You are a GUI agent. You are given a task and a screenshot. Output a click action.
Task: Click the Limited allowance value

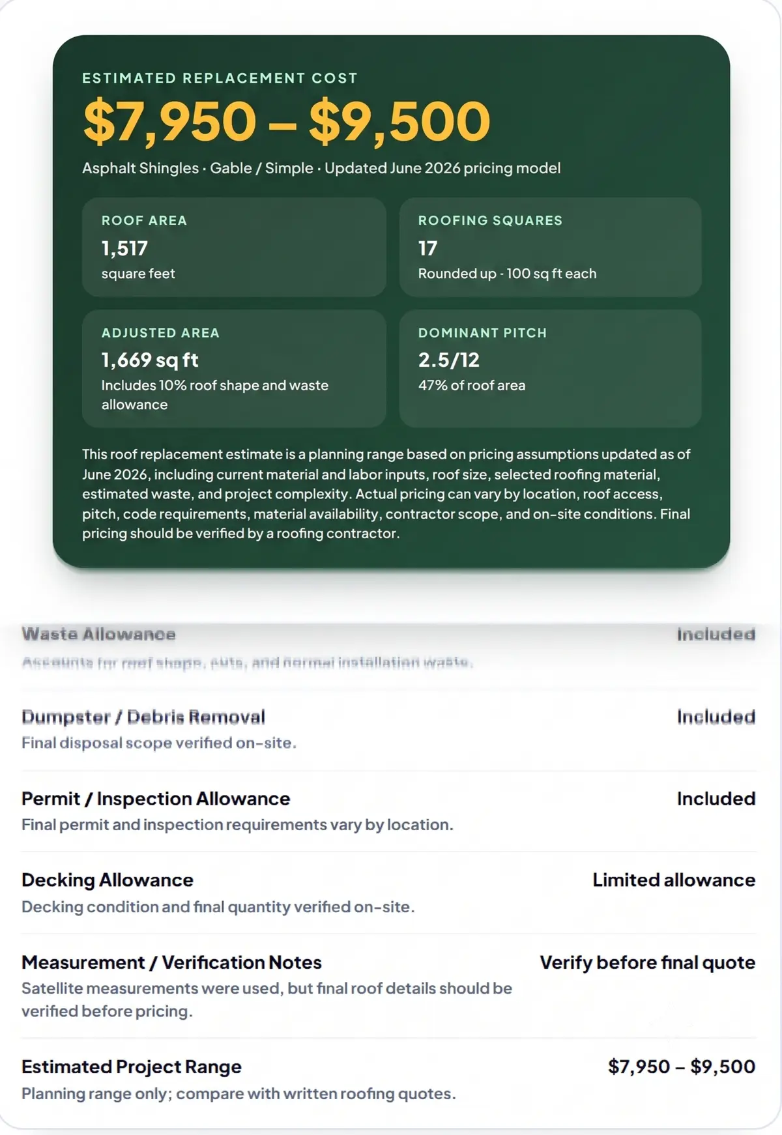point(674,880)
